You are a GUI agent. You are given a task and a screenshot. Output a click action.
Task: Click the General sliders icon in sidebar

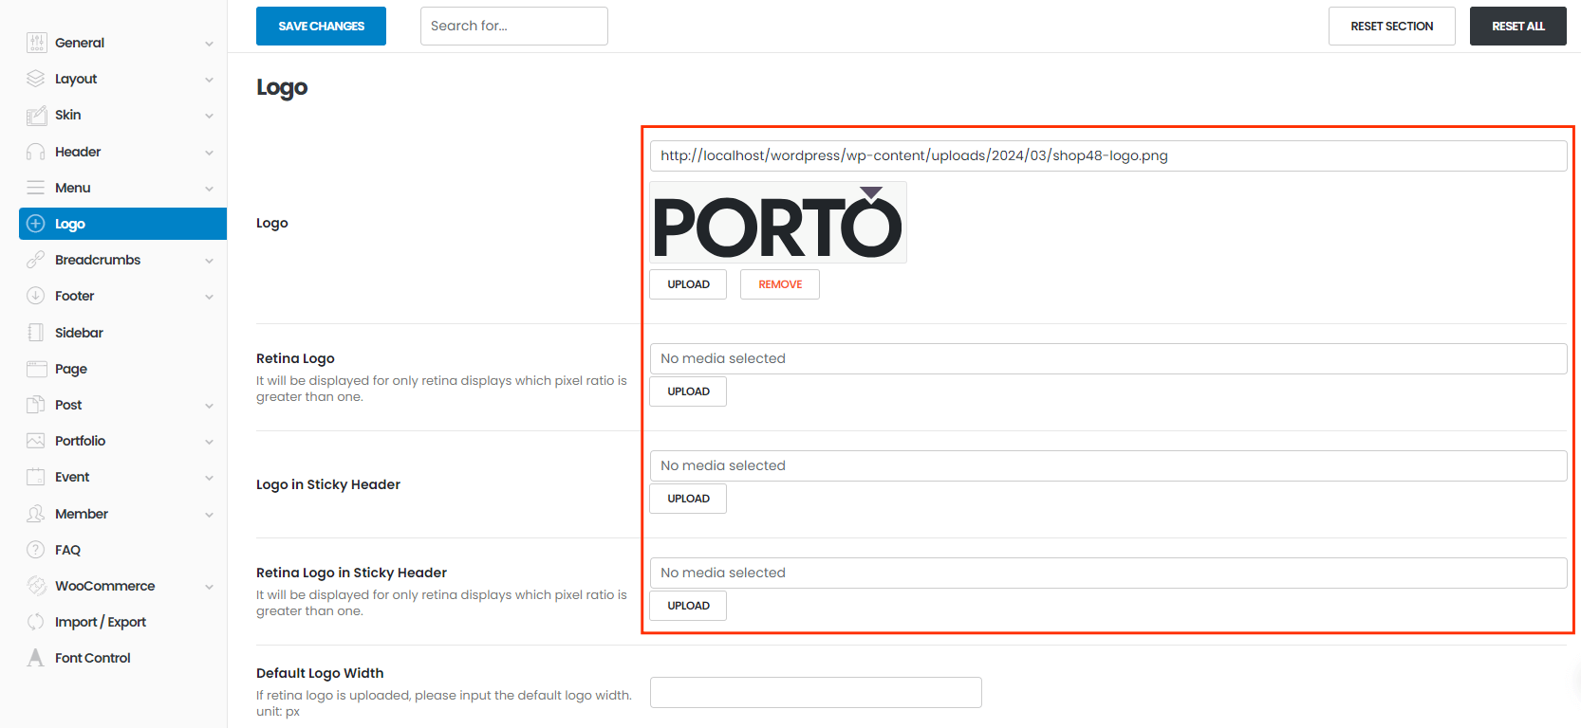(36, 43)
